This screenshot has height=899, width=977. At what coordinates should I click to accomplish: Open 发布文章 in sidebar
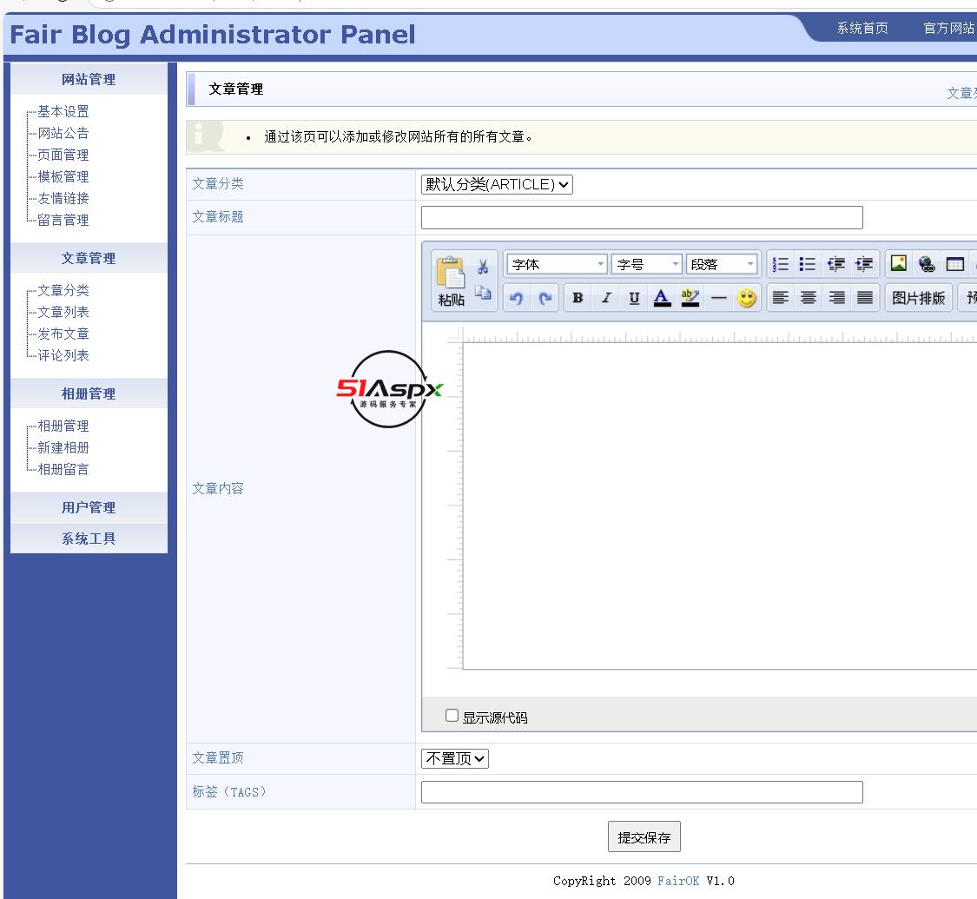tap(63, 334)
